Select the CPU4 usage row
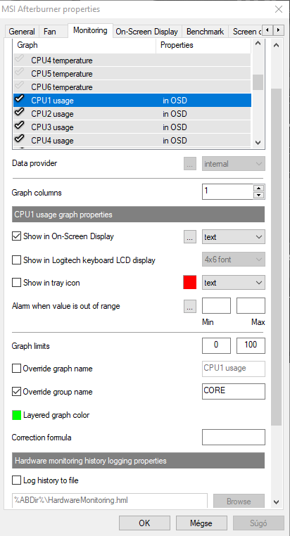This screenshot has height=536, width=290. point(132,141)
